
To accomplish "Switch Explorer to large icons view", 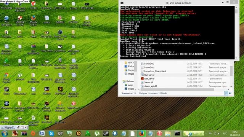I will click(230, 93).
